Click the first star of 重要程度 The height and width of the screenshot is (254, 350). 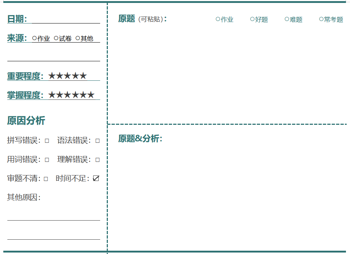point(52,76)
